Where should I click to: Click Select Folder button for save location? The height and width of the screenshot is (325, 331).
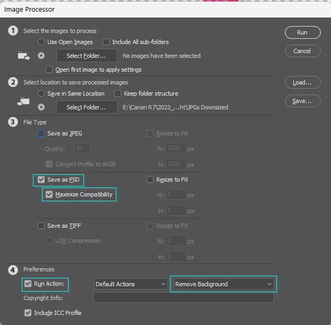click(x=87, y=107)
